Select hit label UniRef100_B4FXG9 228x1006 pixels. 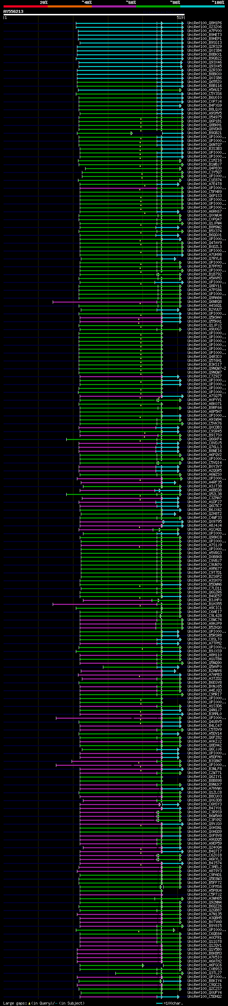pyautogui.click(x=204, y=105)
